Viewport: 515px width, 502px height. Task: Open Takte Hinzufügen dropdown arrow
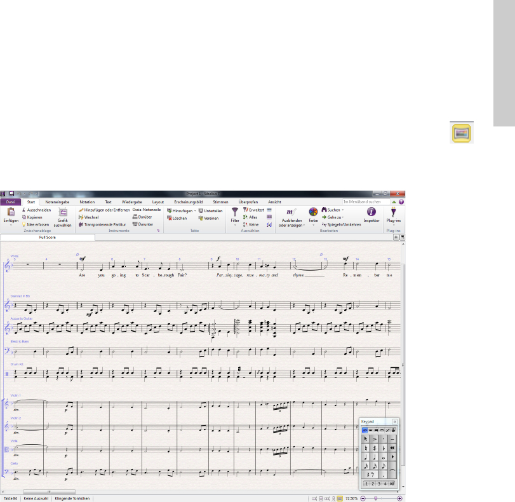click(x=195, y=211)
